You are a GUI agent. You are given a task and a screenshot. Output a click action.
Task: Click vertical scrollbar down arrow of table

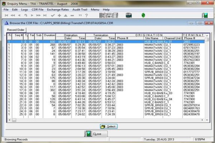[x=207, y=120]
